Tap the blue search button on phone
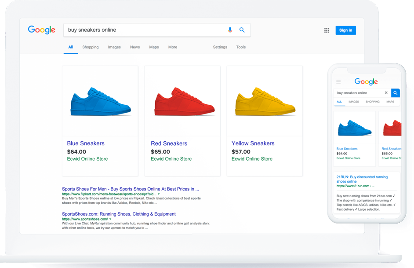The image size is (414, 268). click(x=395, y=93)
